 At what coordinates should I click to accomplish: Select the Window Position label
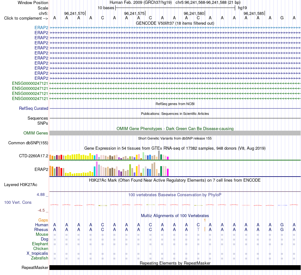tap(33, 3)
